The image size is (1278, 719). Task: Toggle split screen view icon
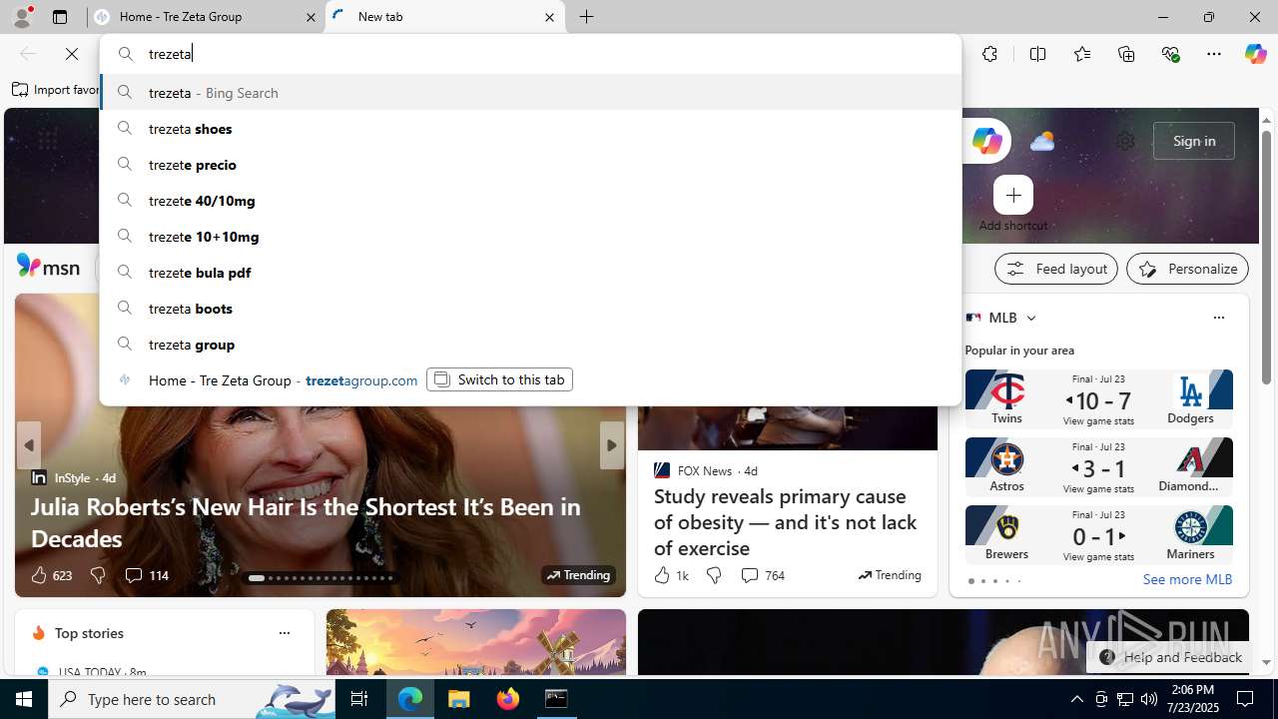pos(1037,54)
